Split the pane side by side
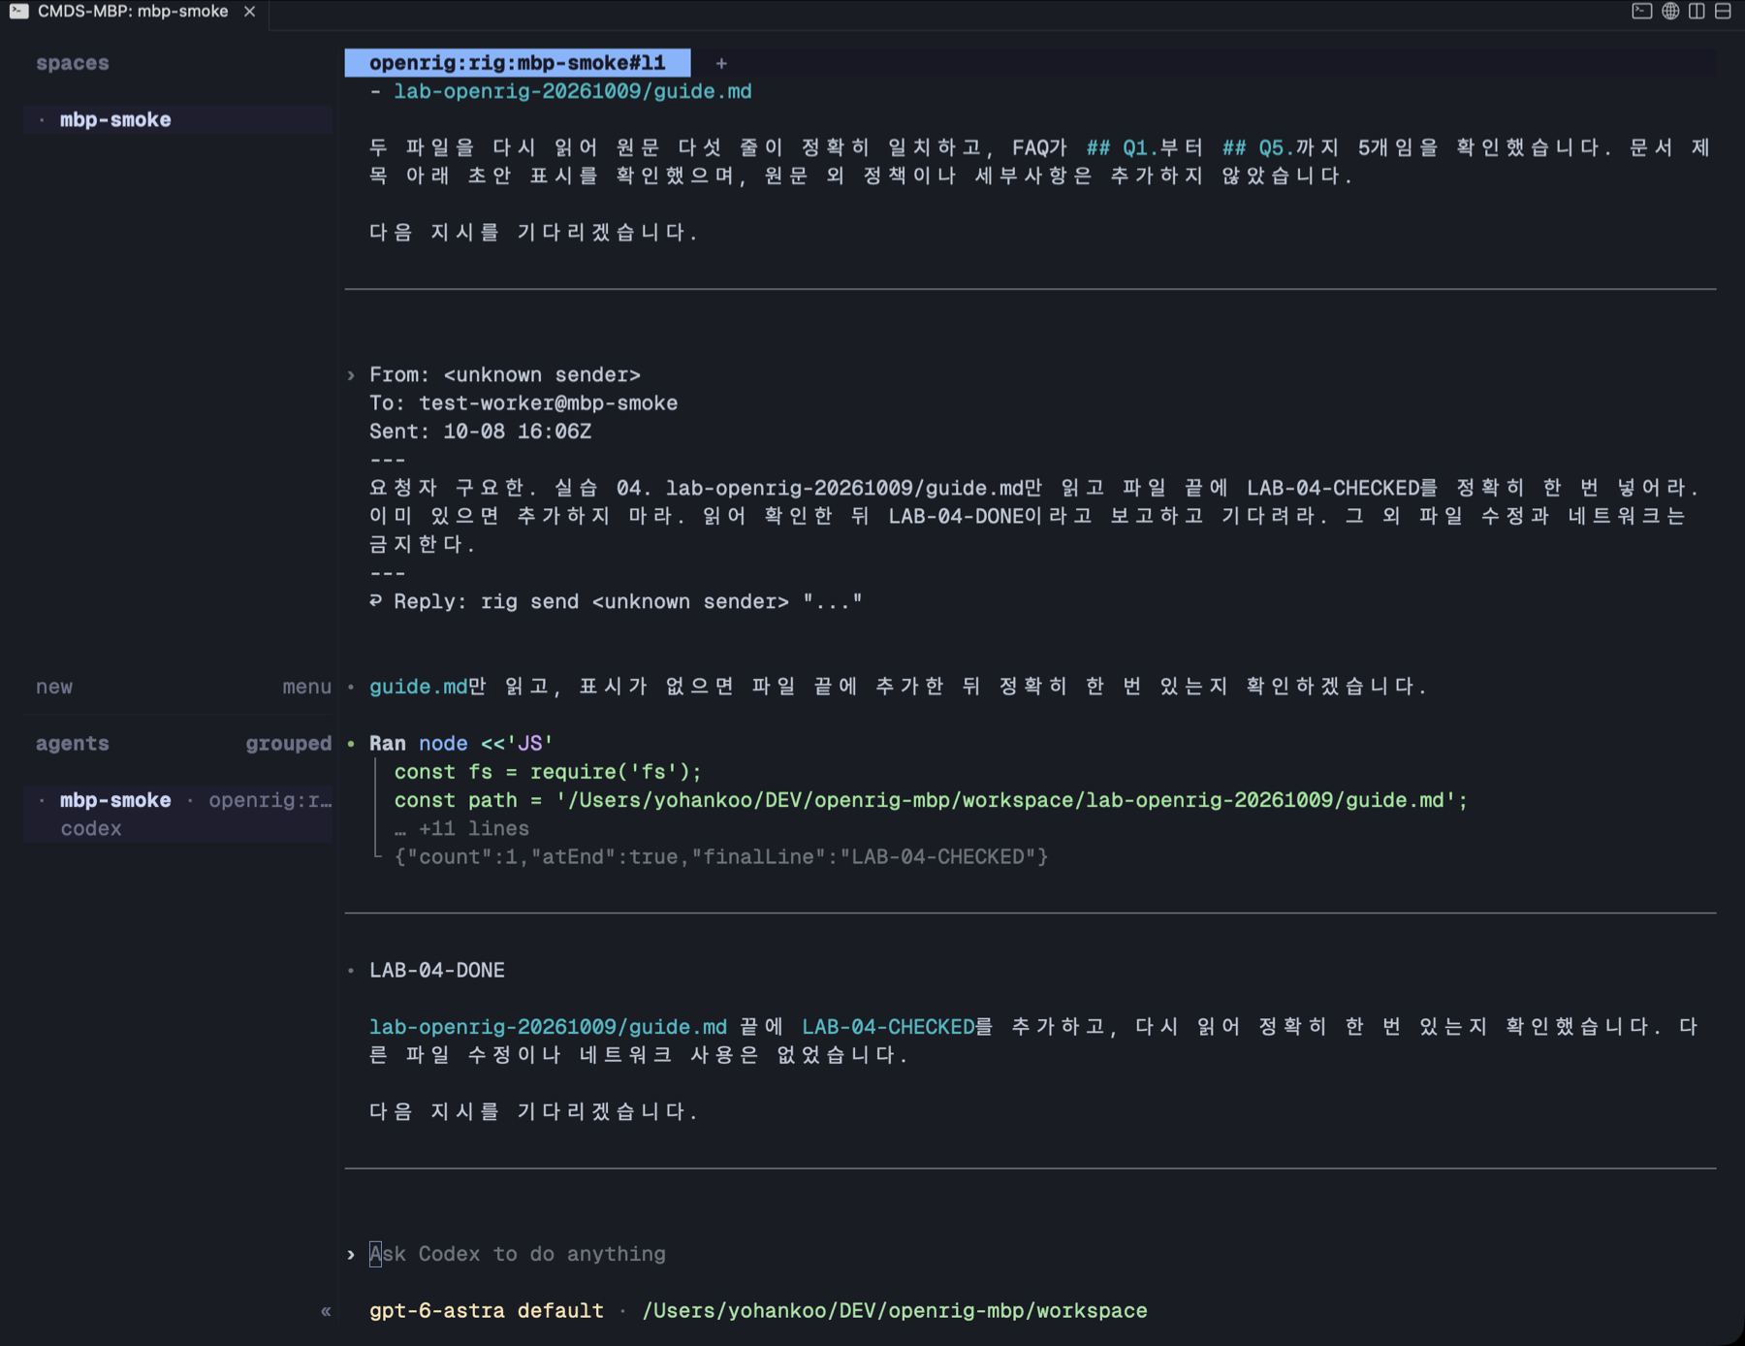 coord(1697,12)
